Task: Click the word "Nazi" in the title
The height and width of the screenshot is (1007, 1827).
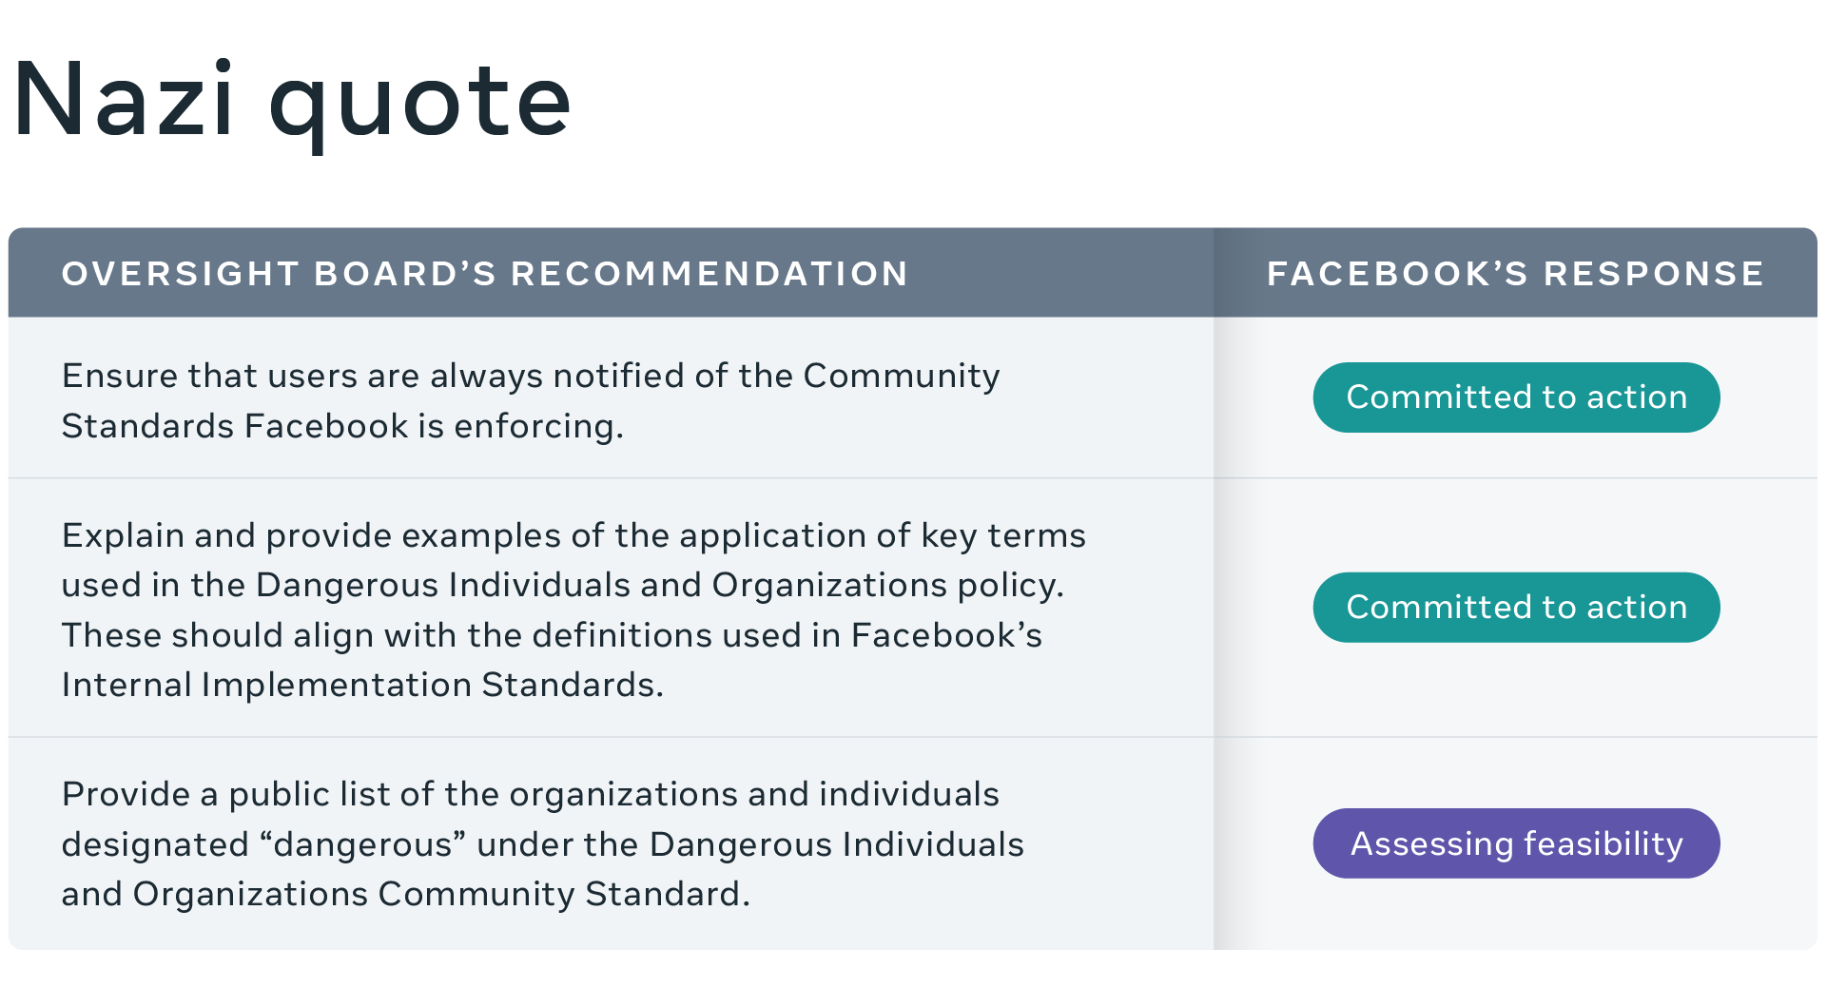Action: (124, 100)
